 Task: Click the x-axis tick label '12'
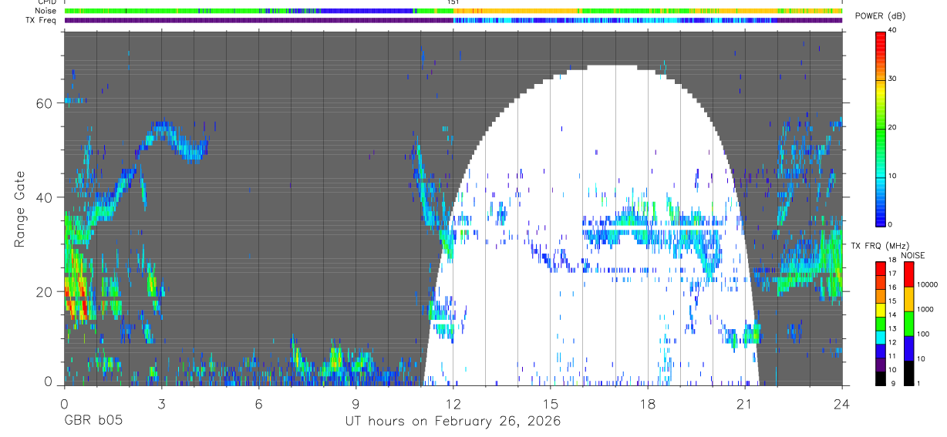[453, 403]
